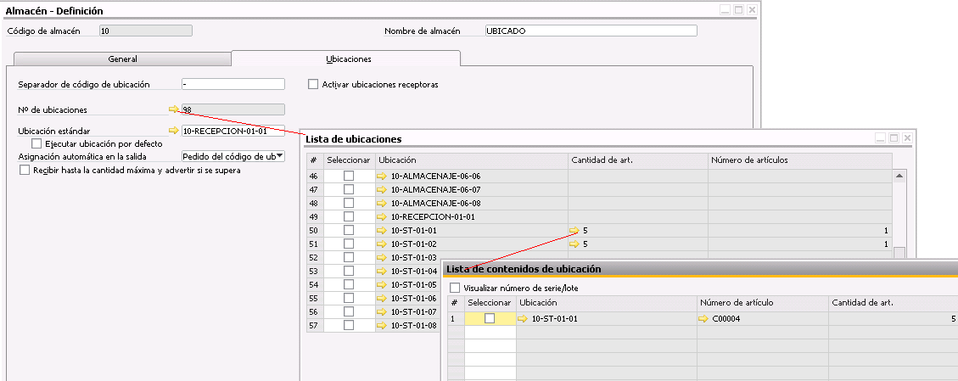Check Recibir hasta la cantidad máxima option
Image resolution: width=958 pixels, height=381 pixels.
[x=25, y=171]
